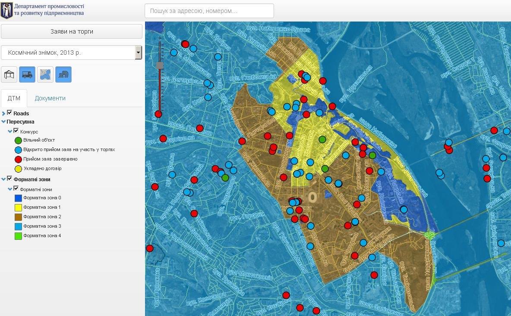This screenshot has width=511, height=316.
Task: Toggle the bold Форматні зони group checkbox
Action: [9, 179]
